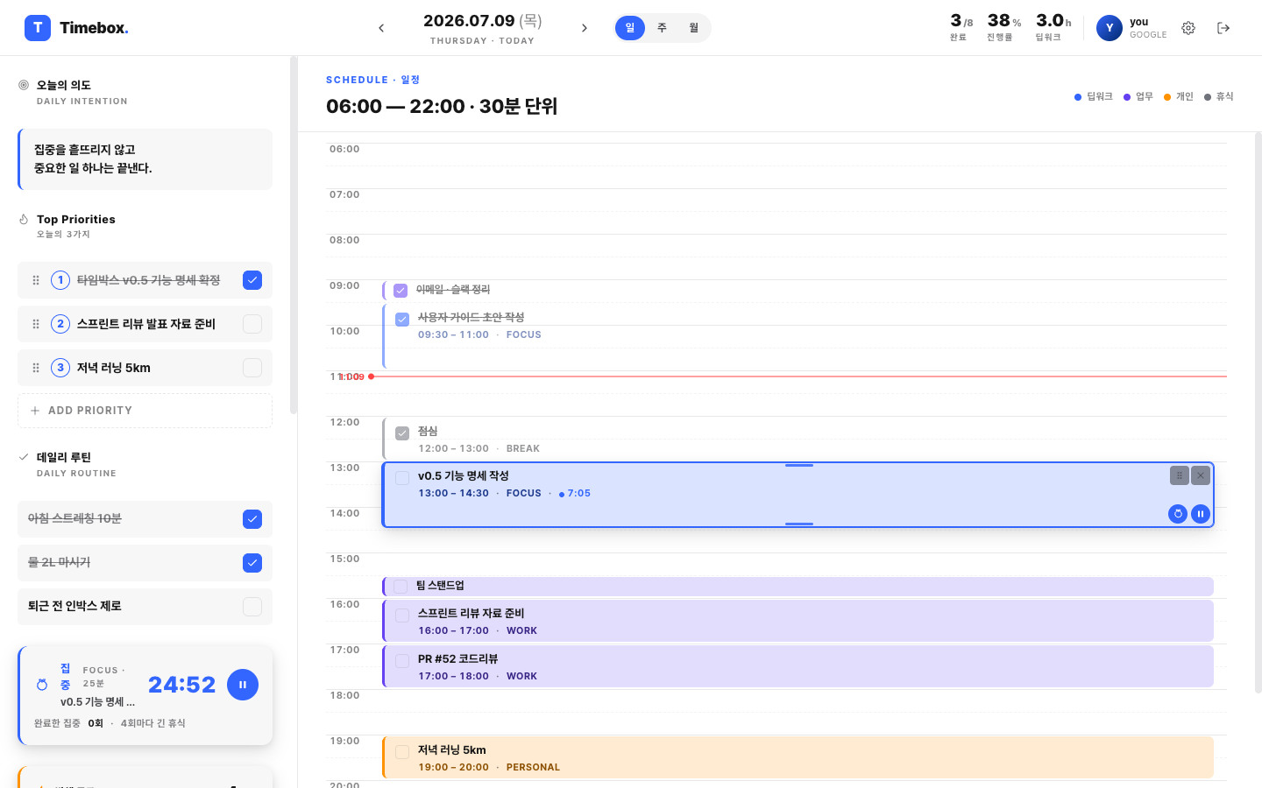The image size is (1262, 788).
Task: Go to the next day with right chevron
Action: tap(585, 28)
